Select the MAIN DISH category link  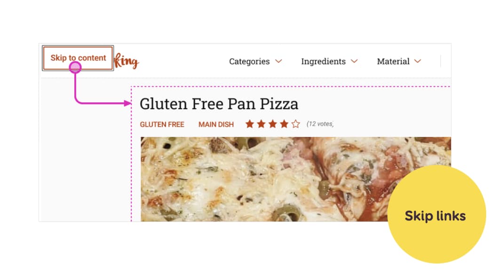tap(216, 124)
